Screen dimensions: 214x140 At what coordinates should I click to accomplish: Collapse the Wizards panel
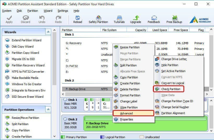point(48,32)
